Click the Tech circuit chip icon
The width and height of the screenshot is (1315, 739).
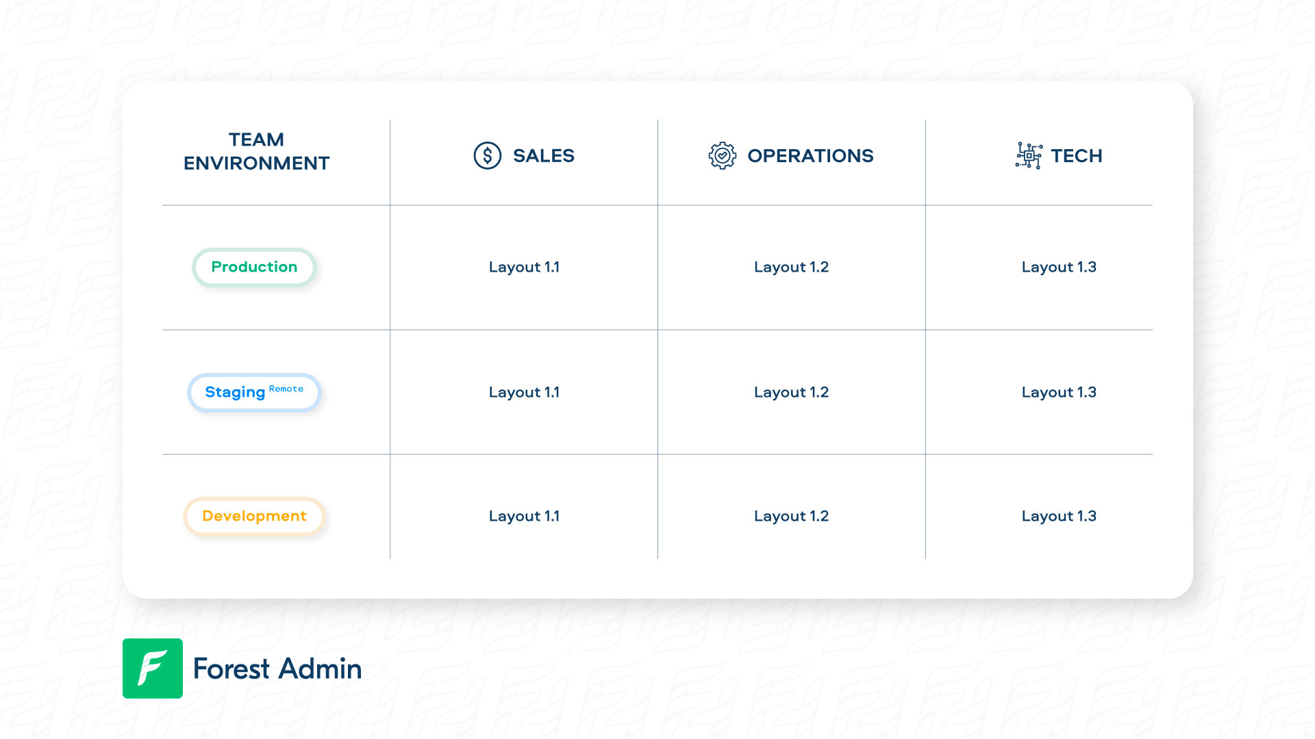(1029, 156)
